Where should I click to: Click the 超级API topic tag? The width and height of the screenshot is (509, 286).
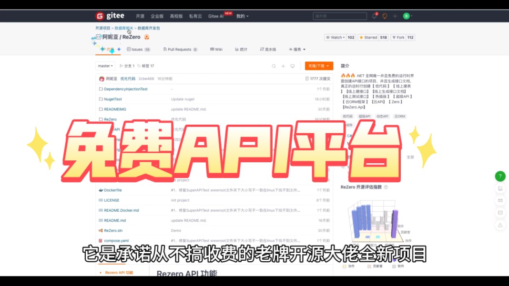(x=365, y=117)
